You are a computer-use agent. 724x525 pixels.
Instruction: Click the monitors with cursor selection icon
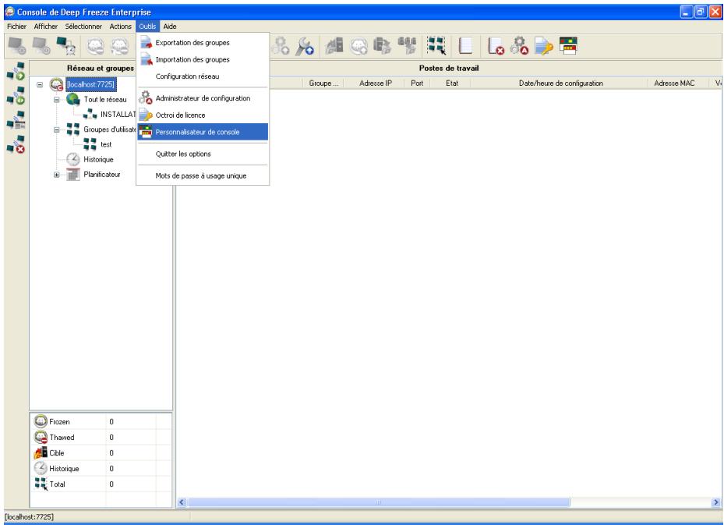pyautogui.click(x=436, y=46)
